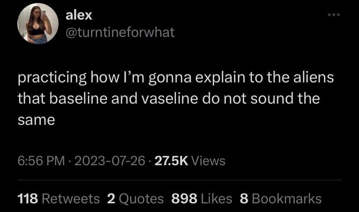Click the 8 Bookmarks count
The width and height of the screenshot is (359, 212).
[281, 199]
